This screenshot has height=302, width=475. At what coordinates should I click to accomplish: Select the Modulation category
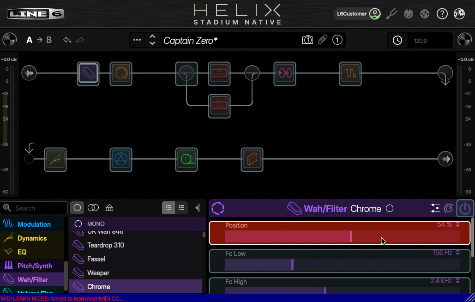32,224
